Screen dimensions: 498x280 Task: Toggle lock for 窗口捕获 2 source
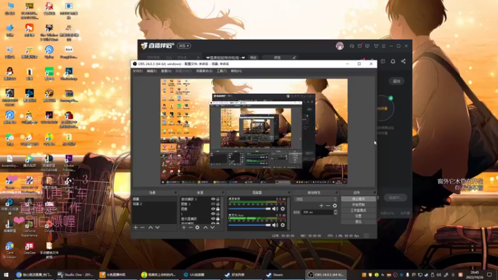218,199
